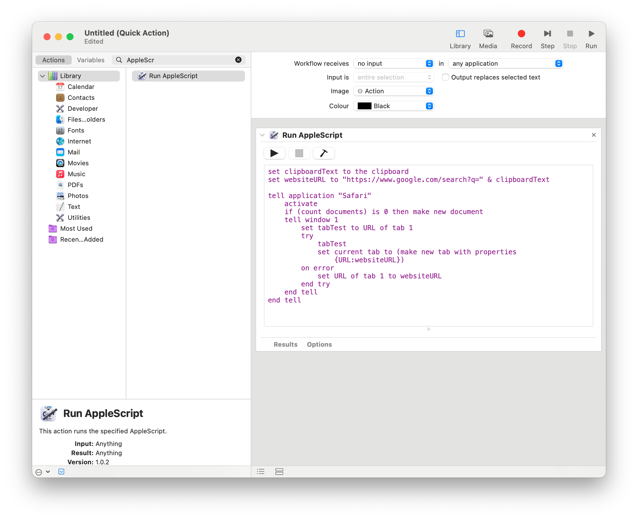Run the AppleScript with the play button
This screenshot has height=520, width=638.
[x=274, y=153]
